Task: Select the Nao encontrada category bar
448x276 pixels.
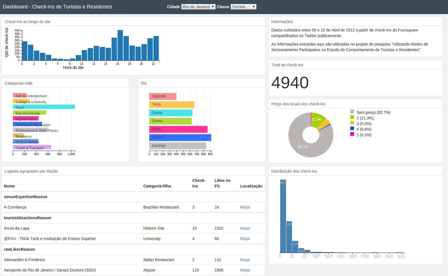Action: pos(29,113)
